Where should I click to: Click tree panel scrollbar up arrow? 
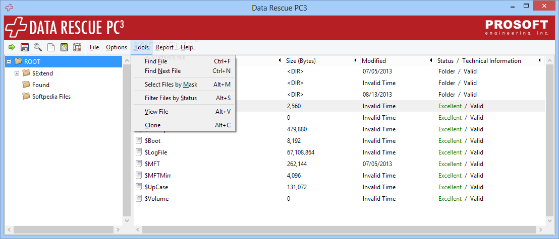point(127,61)
